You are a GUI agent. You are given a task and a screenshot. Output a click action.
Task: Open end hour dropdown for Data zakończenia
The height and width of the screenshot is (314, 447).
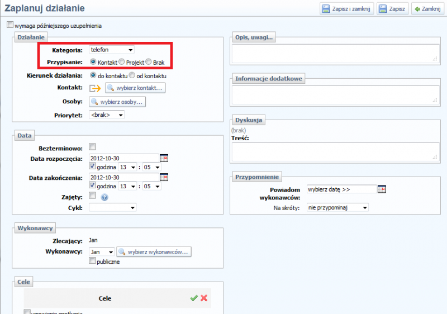[x=127, y=187]
